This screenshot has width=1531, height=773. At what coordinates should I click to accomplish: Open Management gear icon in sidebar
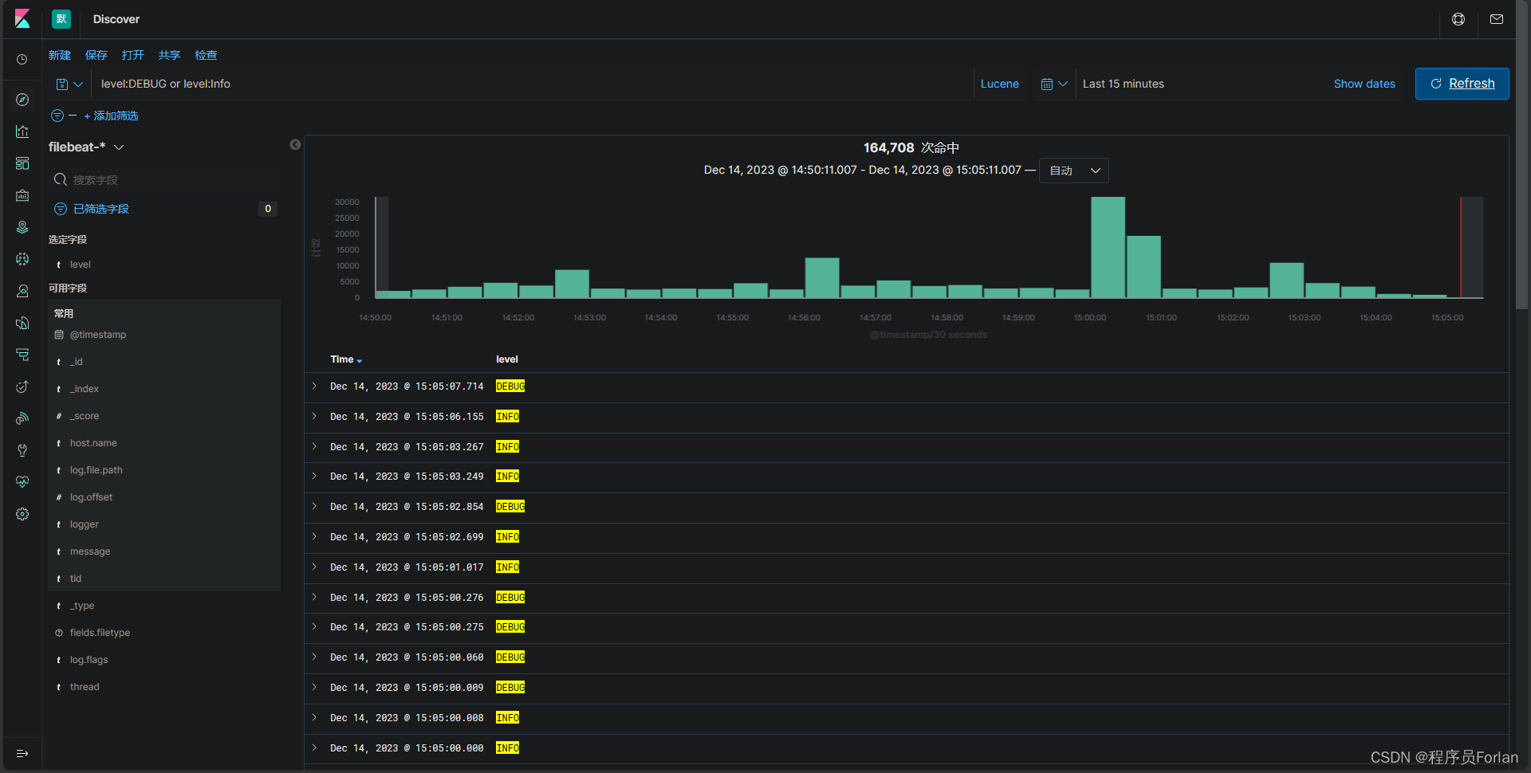click(22, 514)
